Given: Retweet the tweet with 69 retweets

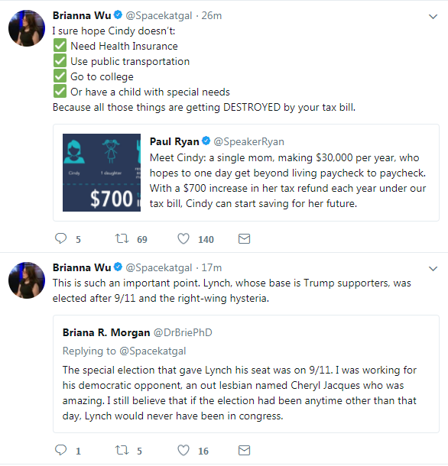Looking at the screenshot, I should click(122, 238).
